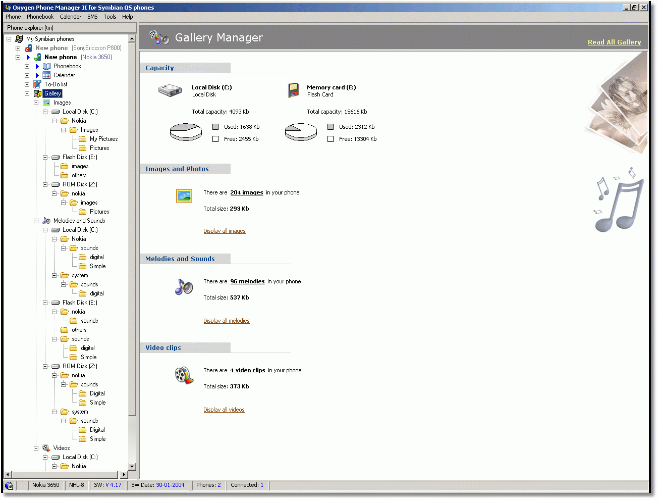The height and width of the screenshot is (500, 658).
Task: Click SW Date 30-01-2004 in status bar
Action: pyautogui.click(x=158, y=485)
